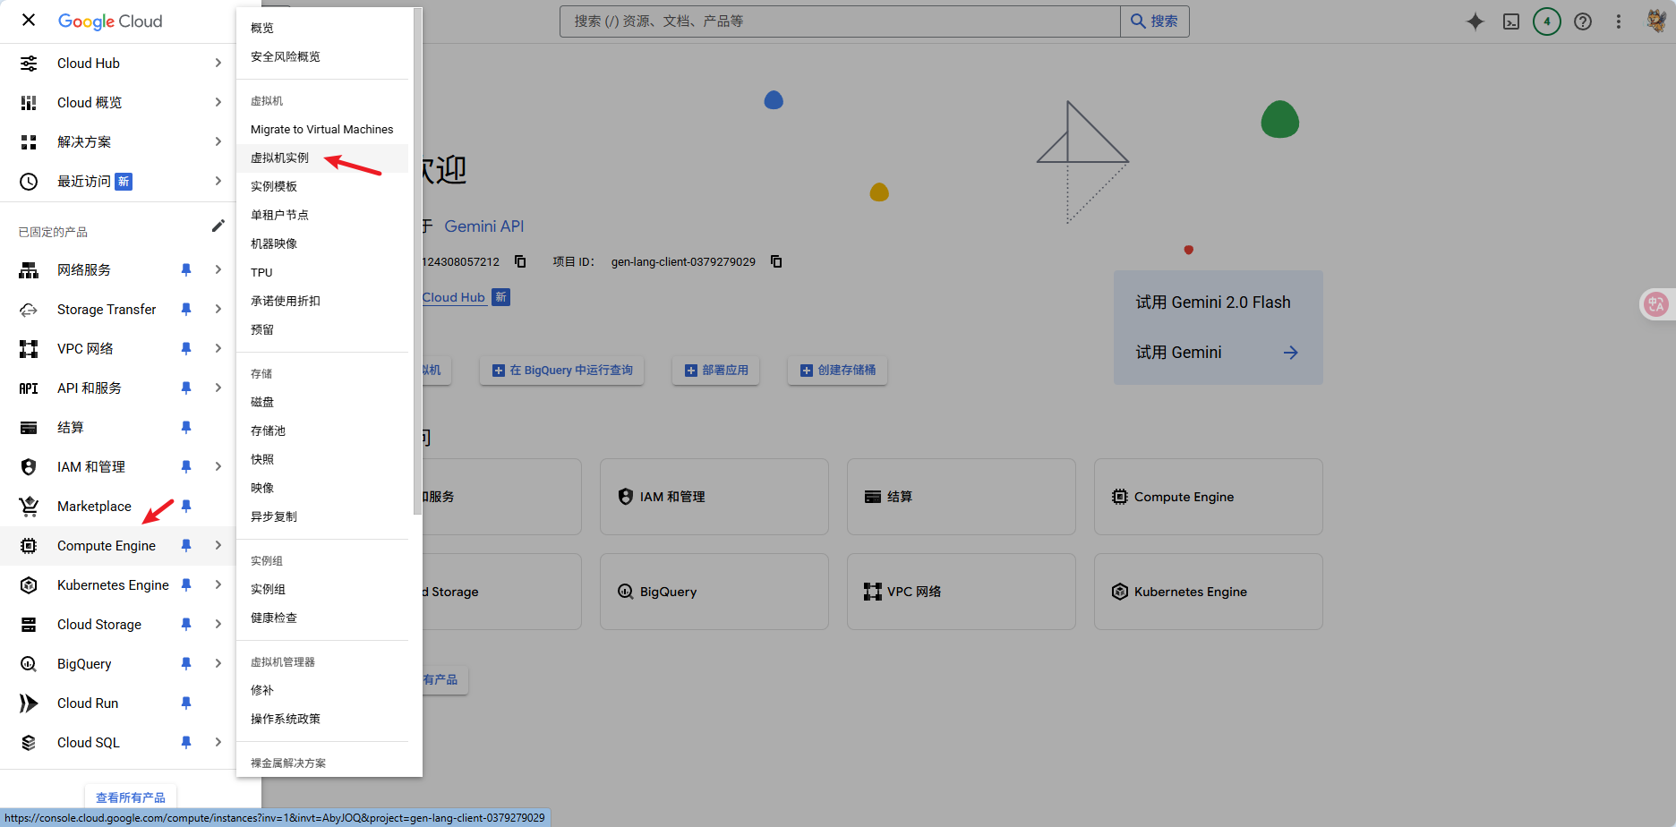The height and width of the screenshot is (827, 1676).
Task: Click 查看所有产品 button in sidebar
Action: [131, 797]
